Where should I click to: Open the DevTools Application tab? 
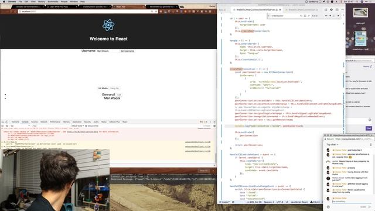pyautogui.click(x=77, y=122)
